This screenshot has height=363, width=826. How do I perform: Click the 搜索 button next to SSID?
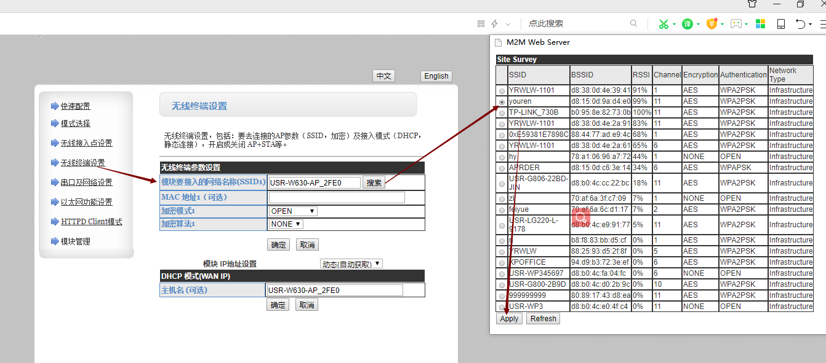374,182
